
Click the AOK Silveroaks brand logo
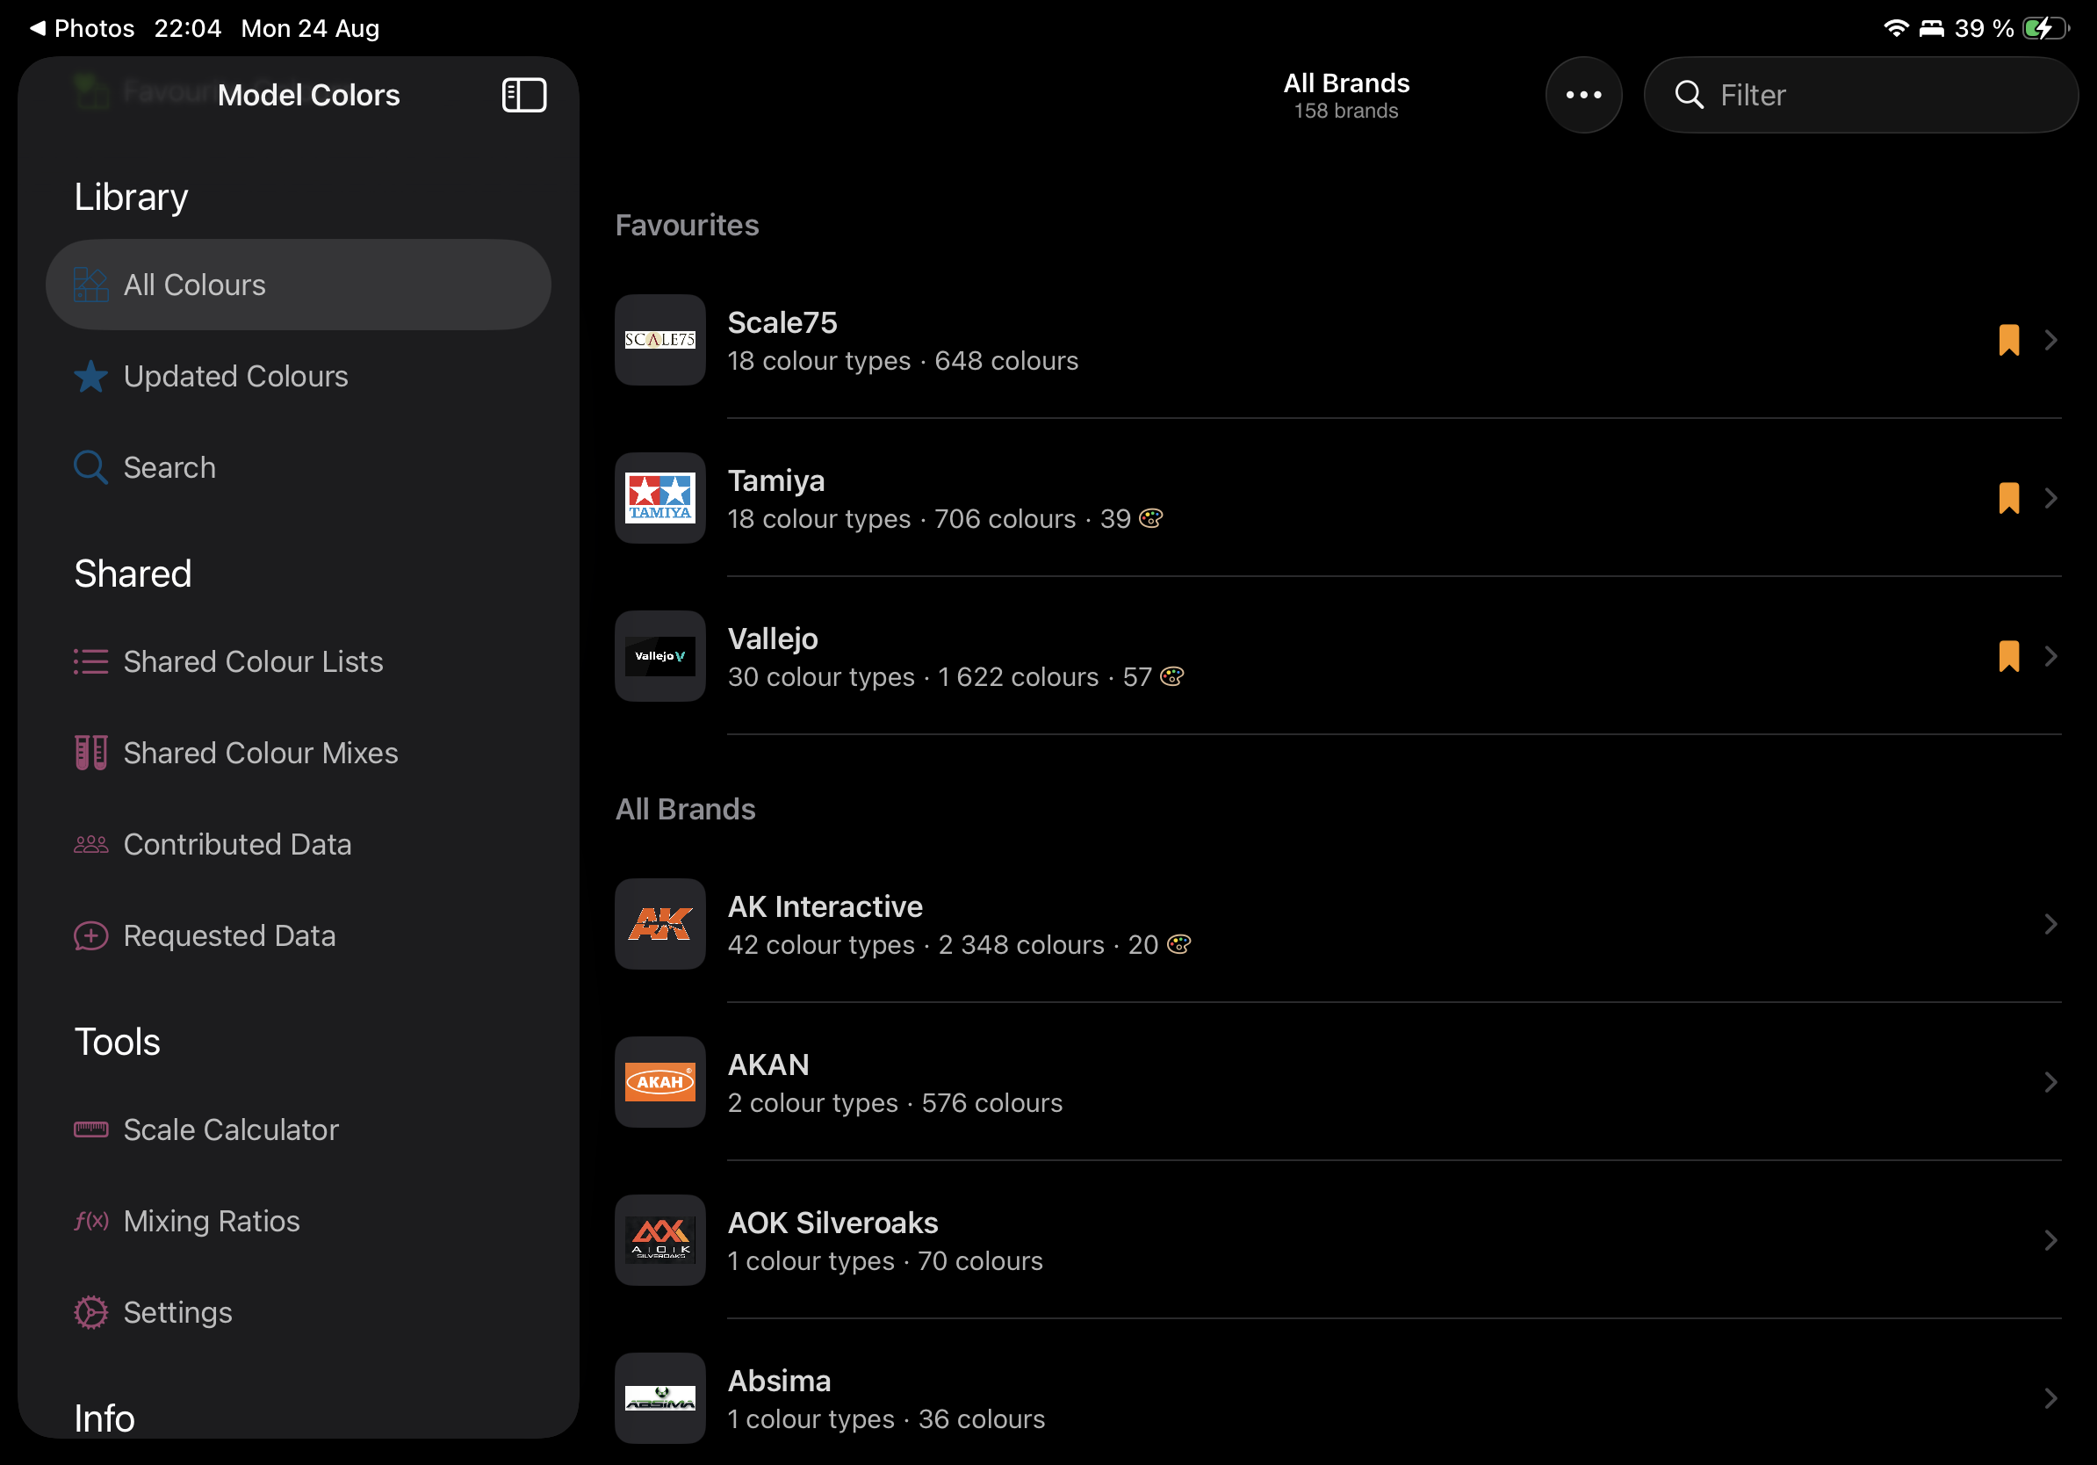pyautogui.click(x=660, y=1240)
